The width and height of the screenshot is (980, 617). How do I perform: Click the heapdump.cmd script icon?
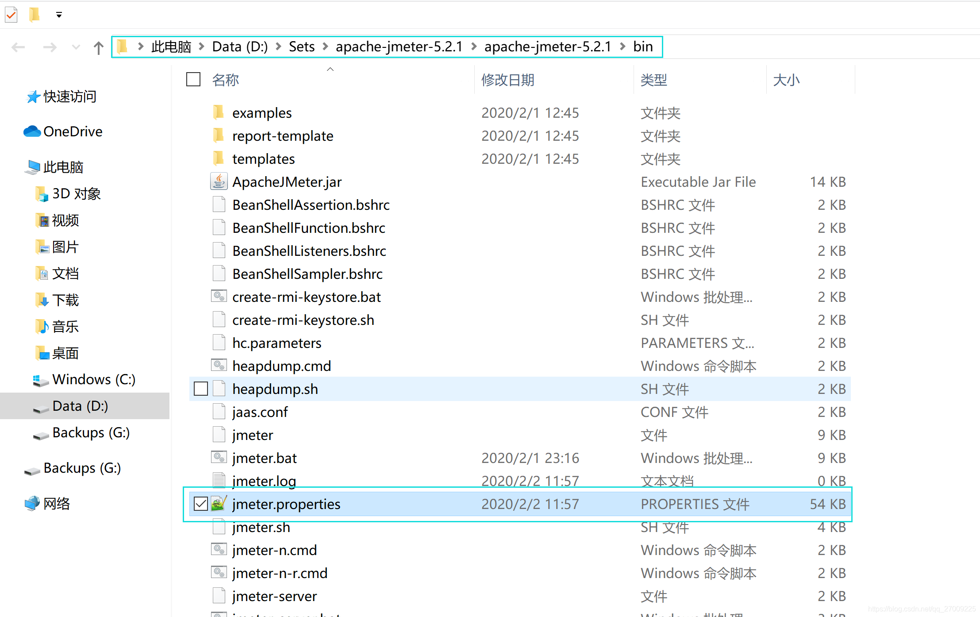tap(219, 366)
